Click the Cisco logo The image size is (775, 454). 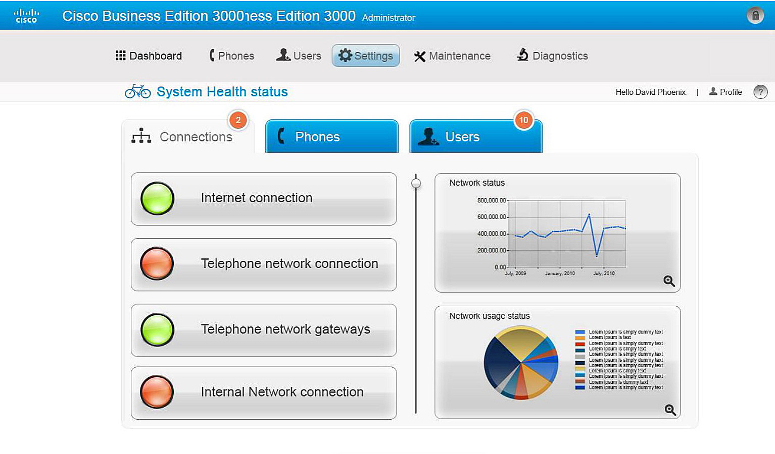[26, 16]
